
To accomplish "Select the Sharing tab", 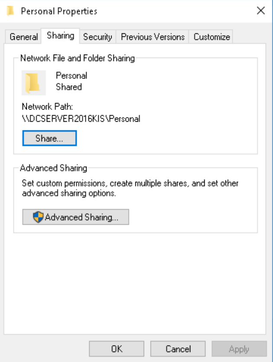I will (x=61, y=36).
